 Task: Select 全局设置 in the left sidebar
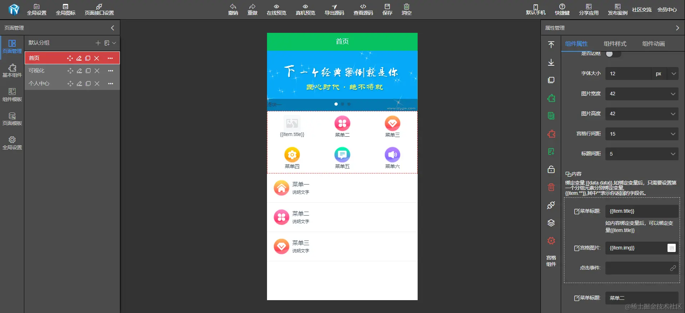[12, 143]
